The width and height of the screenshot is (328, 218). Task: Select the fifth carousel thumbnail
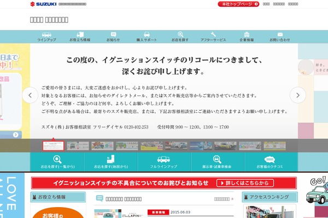click(x=151, y=146)
